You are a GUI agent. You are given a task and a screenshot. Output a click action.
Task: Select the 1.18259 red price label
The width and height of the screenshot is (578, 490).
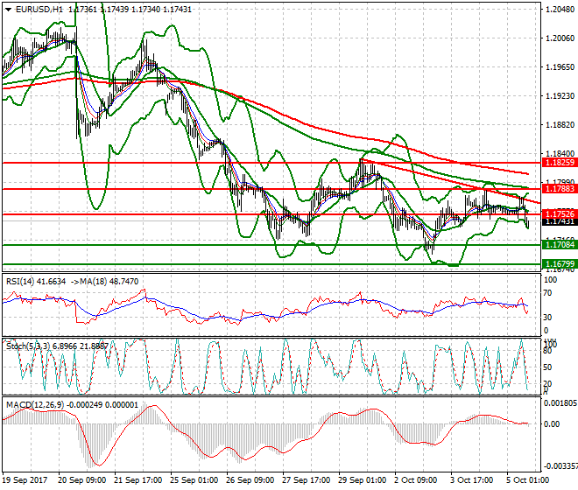tap(559, 163)
